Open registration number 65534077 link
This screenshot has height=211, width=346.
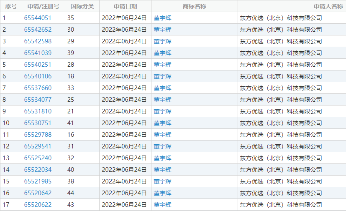[x=38, y=99]
